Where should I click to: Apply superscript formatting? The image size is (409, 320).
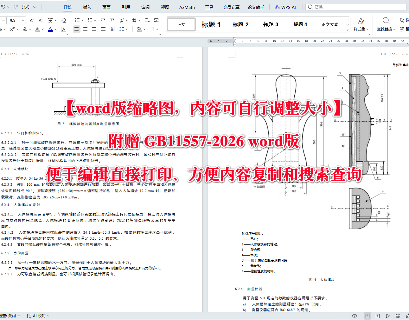12,29
